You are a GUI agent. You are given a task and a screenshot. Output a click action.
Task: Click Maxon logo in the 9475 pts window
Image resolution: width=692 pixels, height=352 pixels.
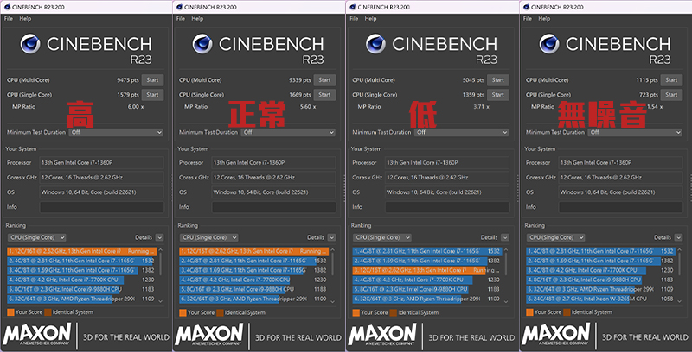pos(36,335)
